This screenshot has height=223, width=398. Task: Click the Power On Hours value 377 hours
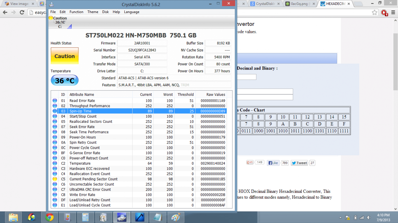coord(218,71)
